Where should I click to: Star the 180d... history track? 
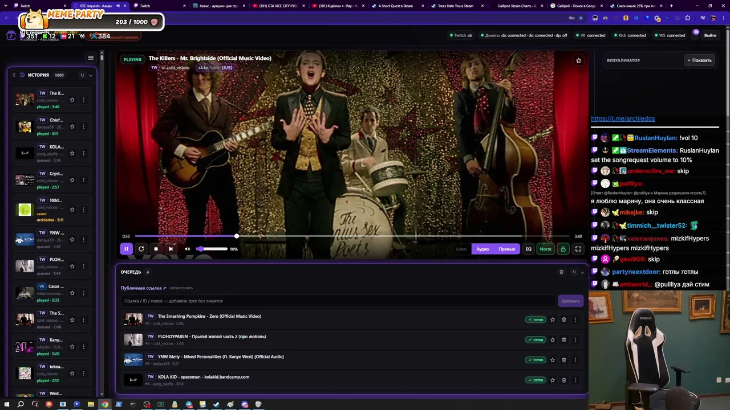(72, 210)
